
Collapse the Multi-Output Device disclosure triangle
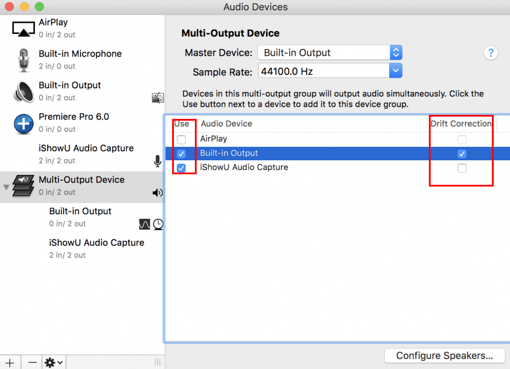point(6,187)
